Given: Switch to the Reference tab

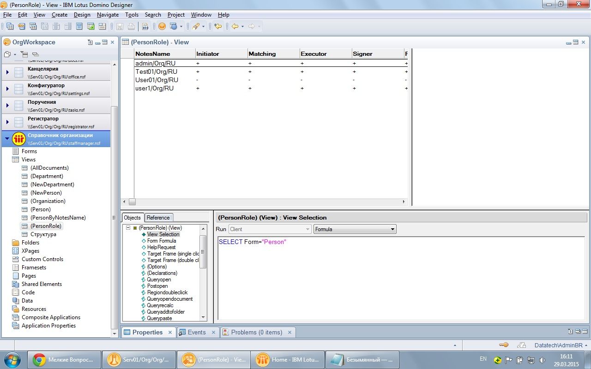Looking at the screenshot, I should coord(158,218).
